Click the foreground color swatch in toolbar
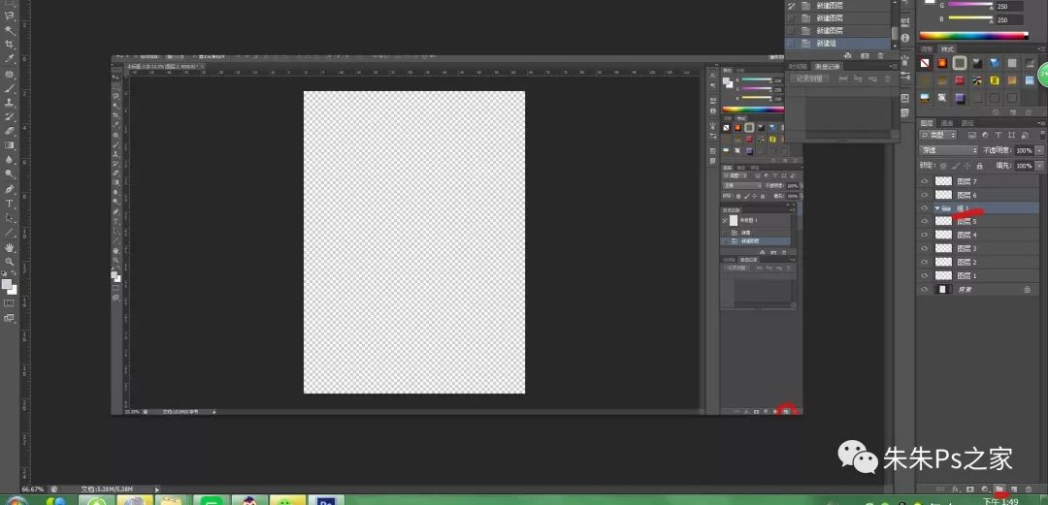Image resolution: width=1048 pixels, height=505 pixels. pyautogui.click(x=7, y=284)
